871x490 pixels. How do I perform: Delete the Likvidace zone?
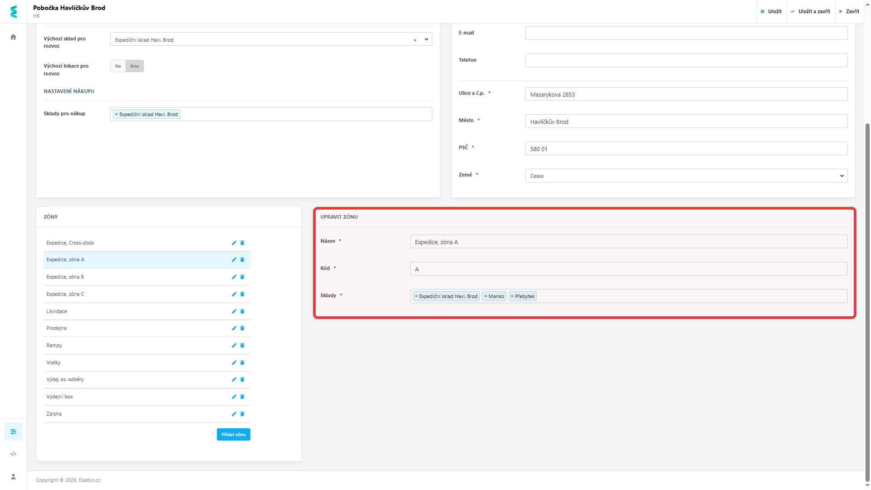coord(242,311)
